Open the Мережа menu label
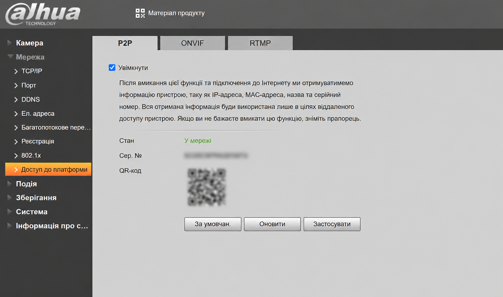The height and width of the screenshot is (297, 503). (x=30, y=57)
